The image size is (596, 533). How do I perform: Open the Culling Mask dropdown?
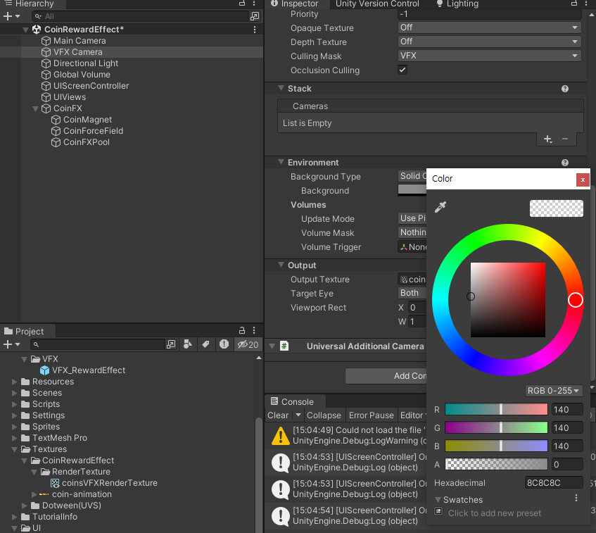pos(489,56)
